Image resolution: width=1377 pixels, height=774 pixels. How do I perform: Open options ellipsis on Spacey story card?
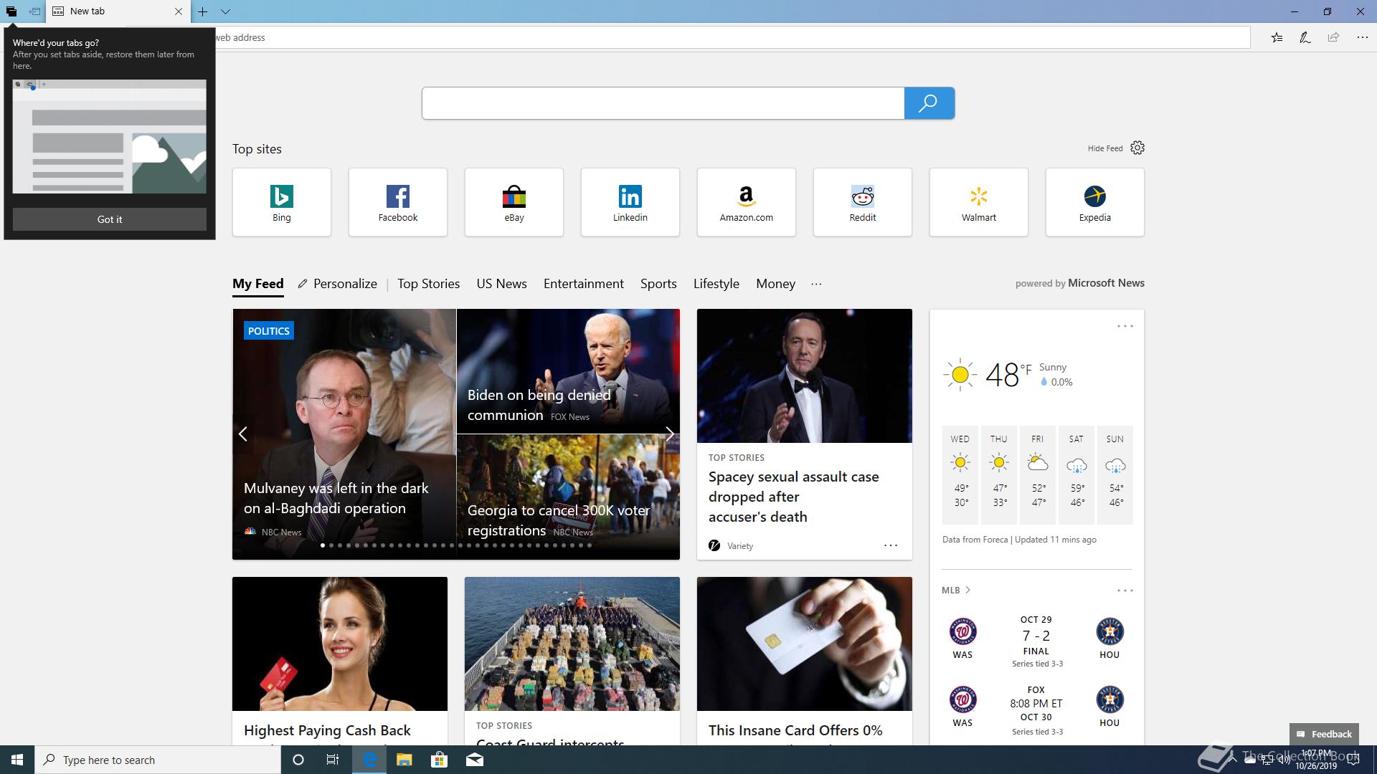coord(891,545)
